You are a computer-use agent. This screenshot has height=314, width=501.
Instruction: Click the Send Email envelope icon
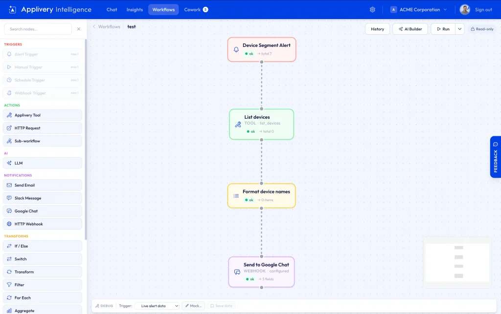[9, 185]
